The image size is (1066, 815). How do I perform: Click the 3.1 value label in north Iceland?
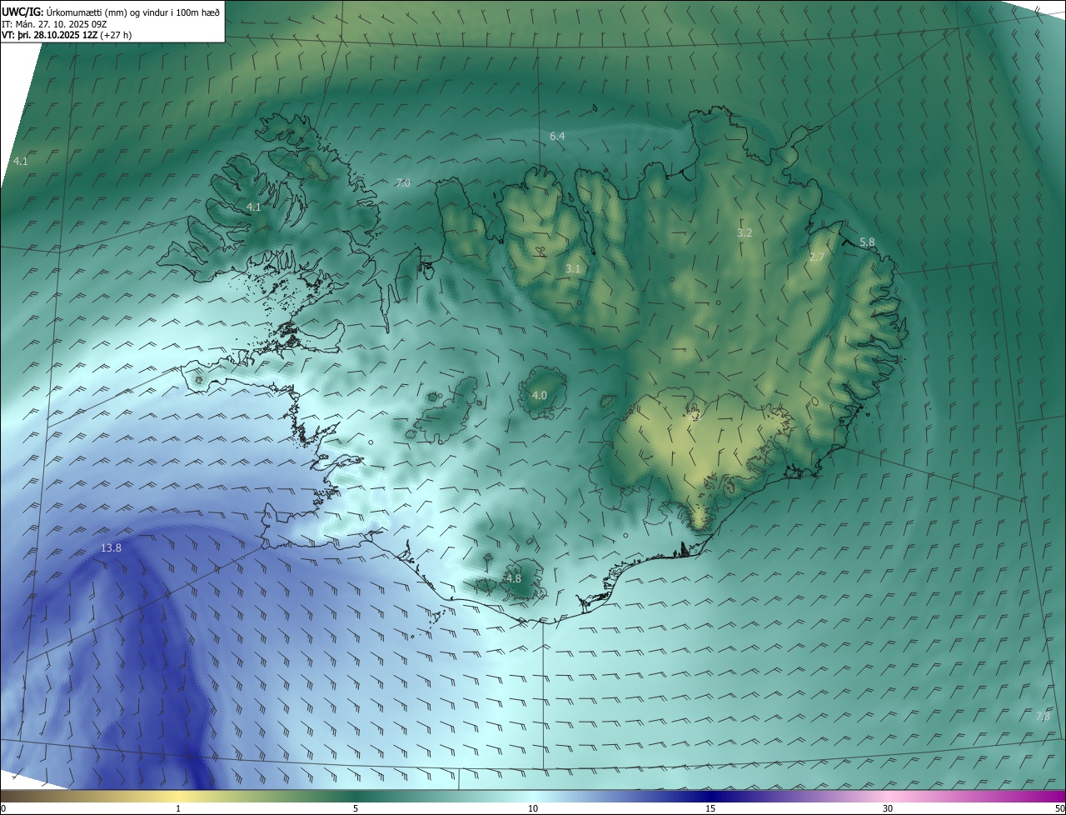point(573,268)
